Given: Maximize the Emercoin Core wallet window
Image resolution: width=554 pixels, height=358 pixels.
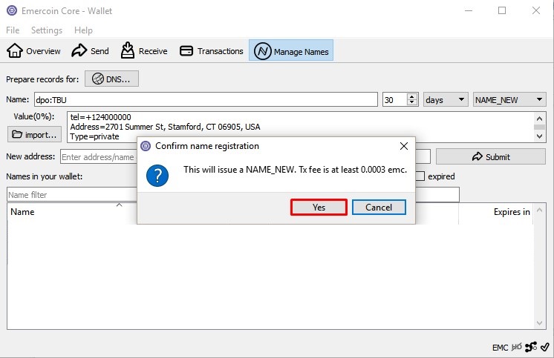Looking at the screenshot, I should [x=502, y=10].
